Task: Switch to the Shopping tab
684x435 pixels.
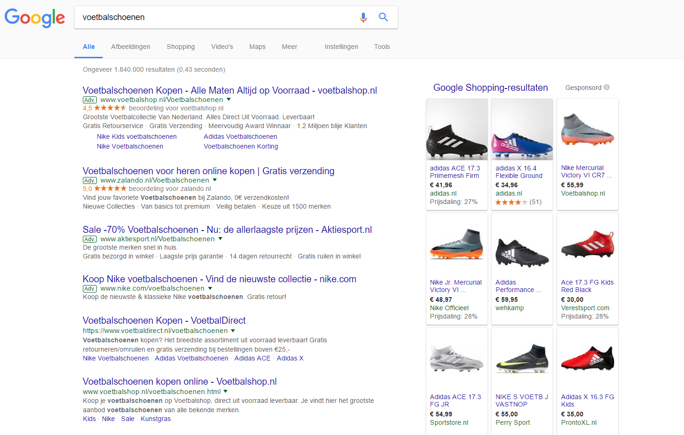Action: (181, 47)
